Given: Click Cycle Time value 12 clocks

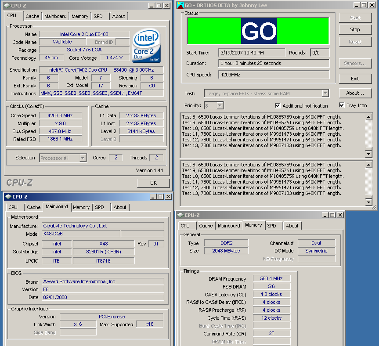Looking at the screenshot, I should coord(271,318).
